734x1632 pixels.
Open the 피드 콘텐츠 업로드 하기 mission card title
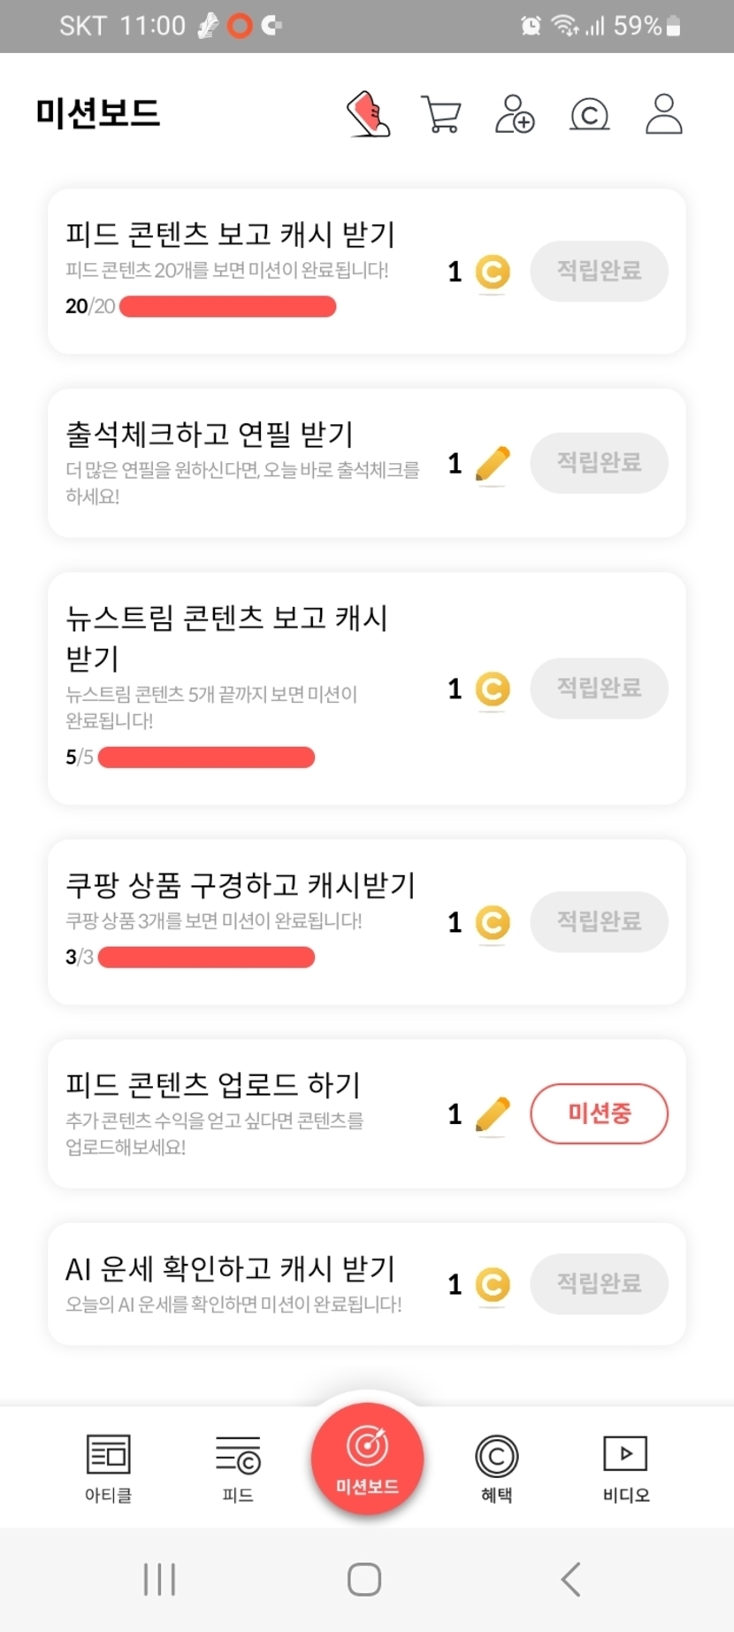[x=213, y=1084]
